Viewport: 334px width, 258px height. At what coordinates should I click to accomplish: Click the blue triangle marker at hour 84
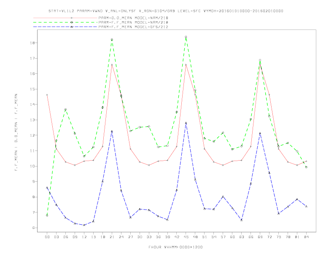[306, 206]
